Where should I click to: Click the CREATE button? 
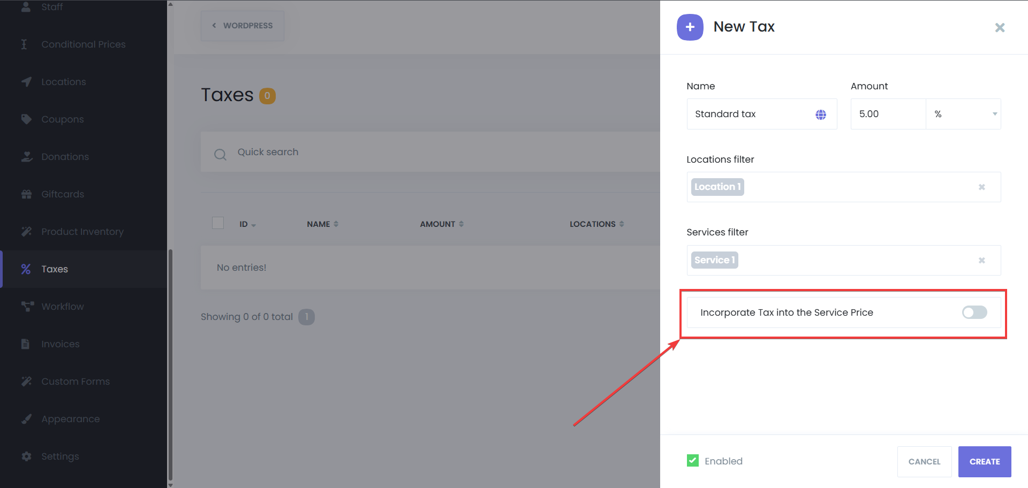click(x=985, y=462)
